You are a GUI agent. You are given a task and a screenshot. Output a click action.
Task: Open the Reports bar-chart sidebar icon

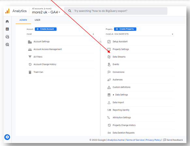click(7, 29)
